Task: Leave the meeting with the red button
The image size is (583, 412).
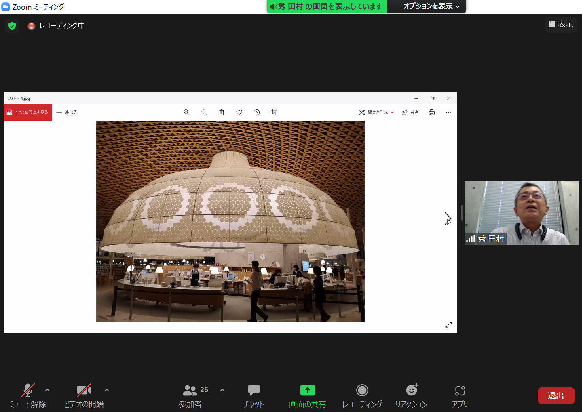Action: 556,396
